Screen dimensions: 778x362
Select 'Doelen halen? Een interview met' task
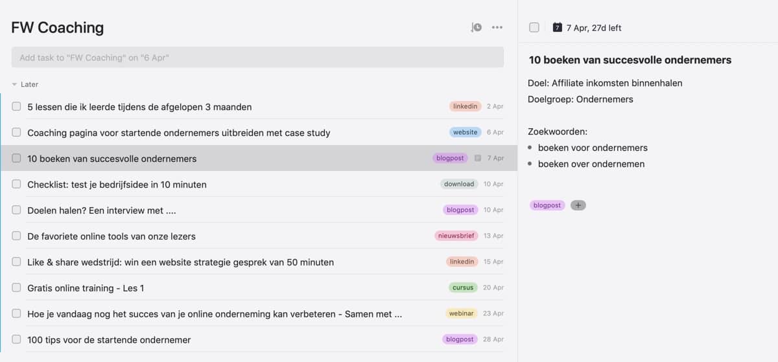coord(102,210)
